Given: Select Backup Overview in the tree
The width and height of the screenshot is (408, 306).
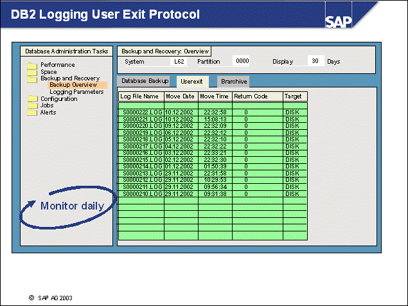Looking at the screenshot, I should (73, 85).
